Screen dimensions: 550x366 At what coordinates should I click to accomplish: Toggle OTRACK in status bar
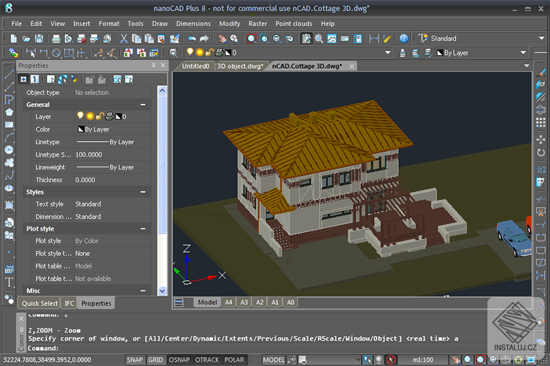point(207,360)
